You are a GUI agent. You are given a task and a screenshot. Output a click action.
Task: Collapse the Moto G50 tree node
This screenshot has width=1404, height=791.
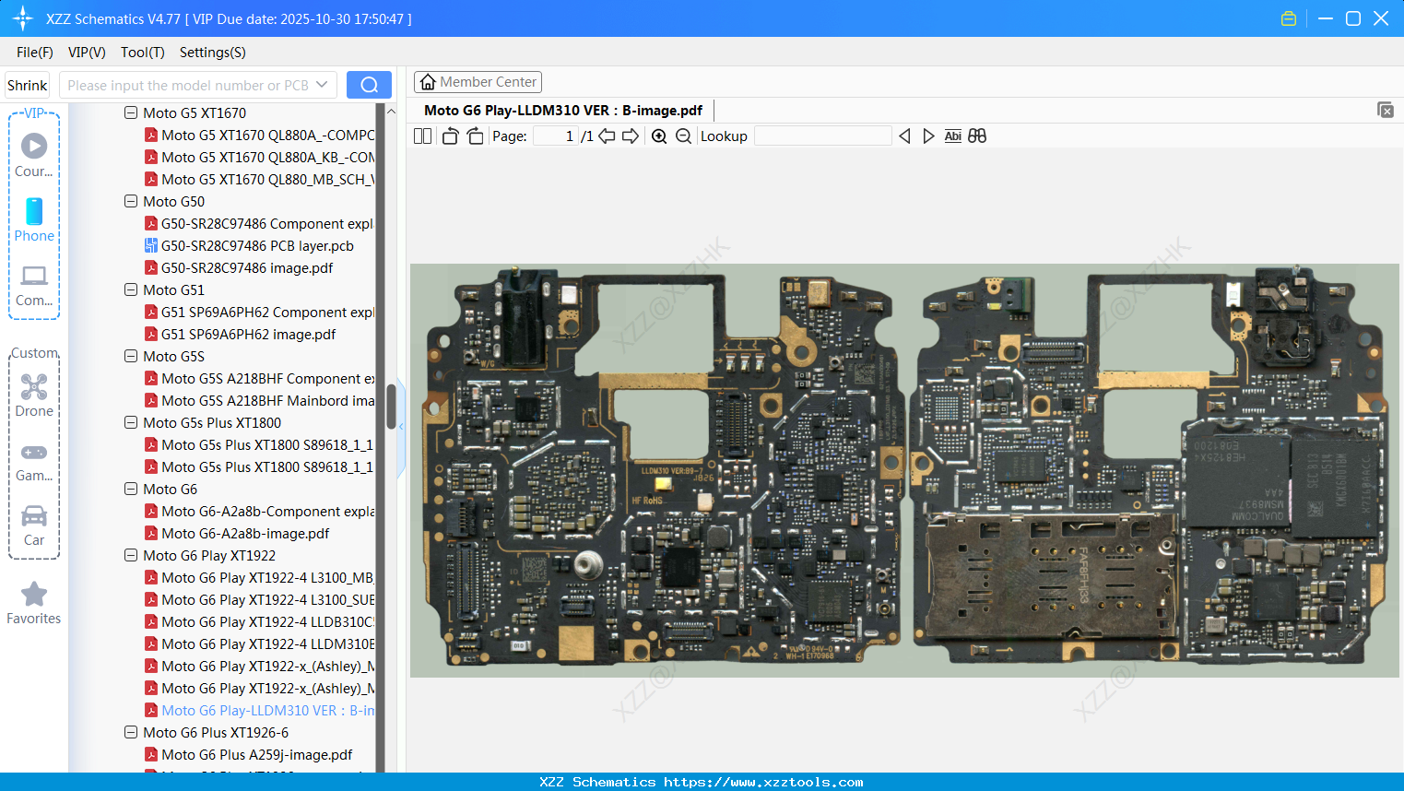coord(131,202)
